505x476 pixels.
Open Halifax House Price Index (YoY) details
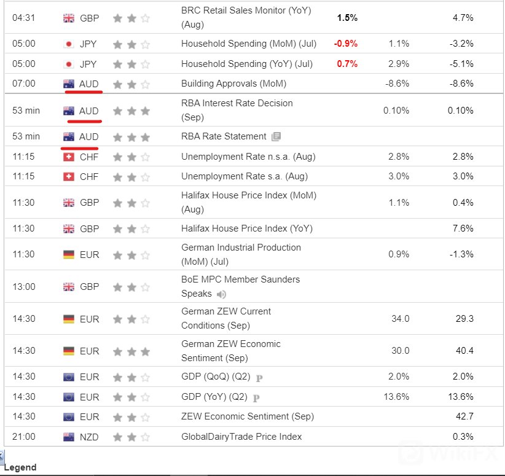(x=246, y=228)
